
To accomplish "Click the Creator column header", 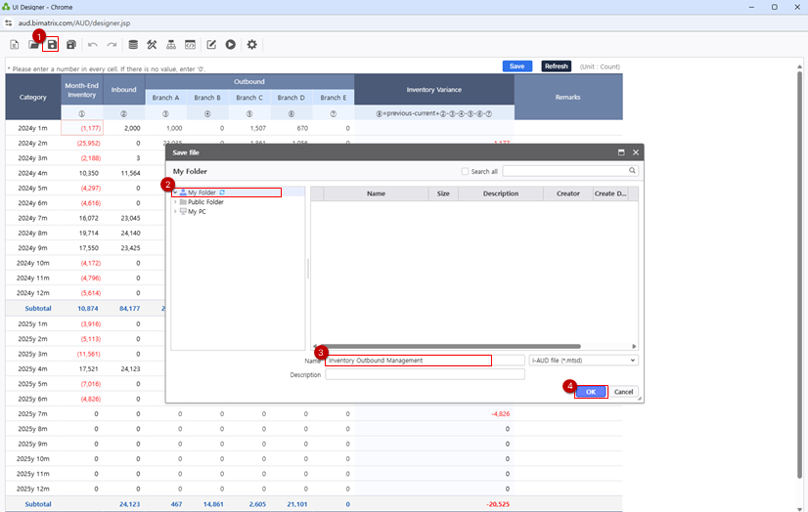I will (x=567, y=193).
